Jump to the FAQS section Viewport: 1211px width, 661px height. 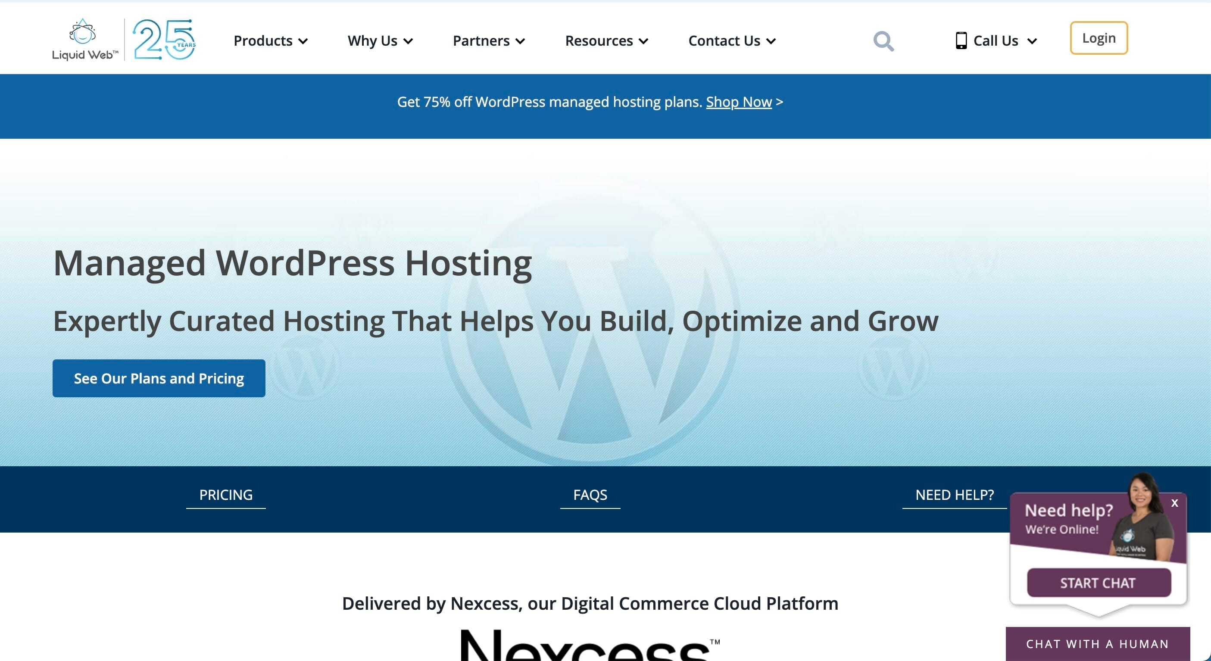tap(590, 495)
